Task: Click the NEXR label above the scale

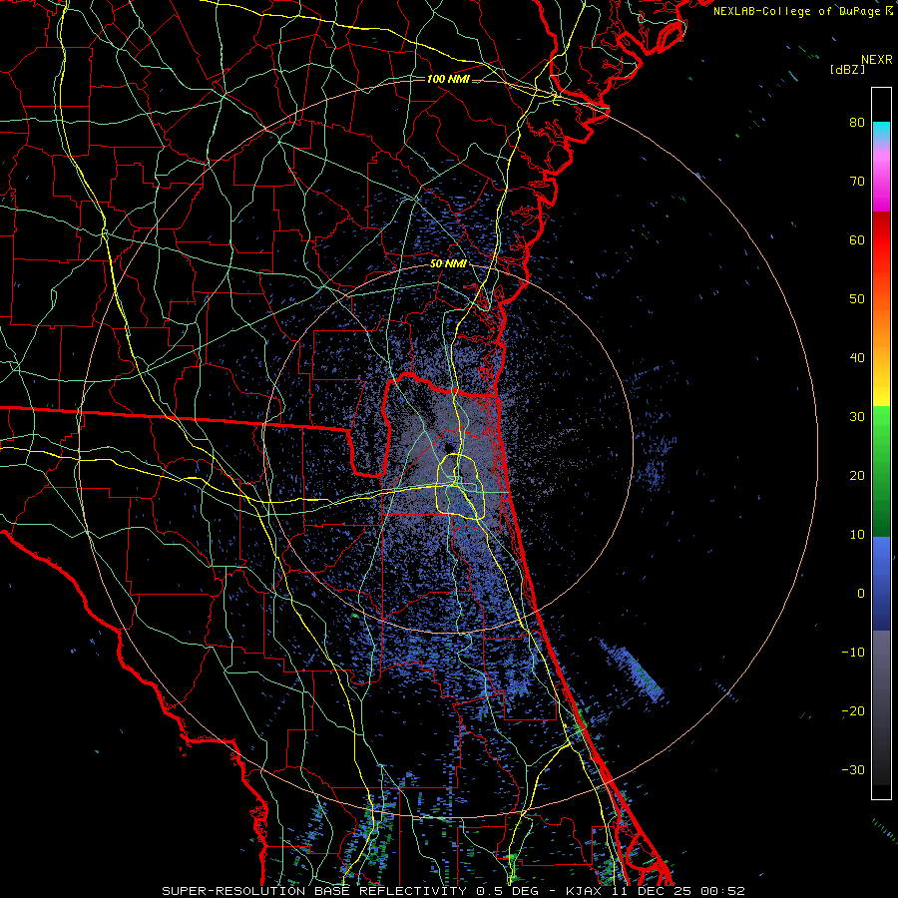Action: pos(876,60)
